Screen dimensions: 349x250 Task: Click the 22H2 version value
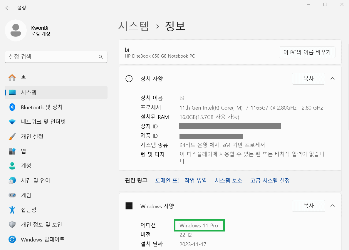pyautogui.click(x=186, y=235)
